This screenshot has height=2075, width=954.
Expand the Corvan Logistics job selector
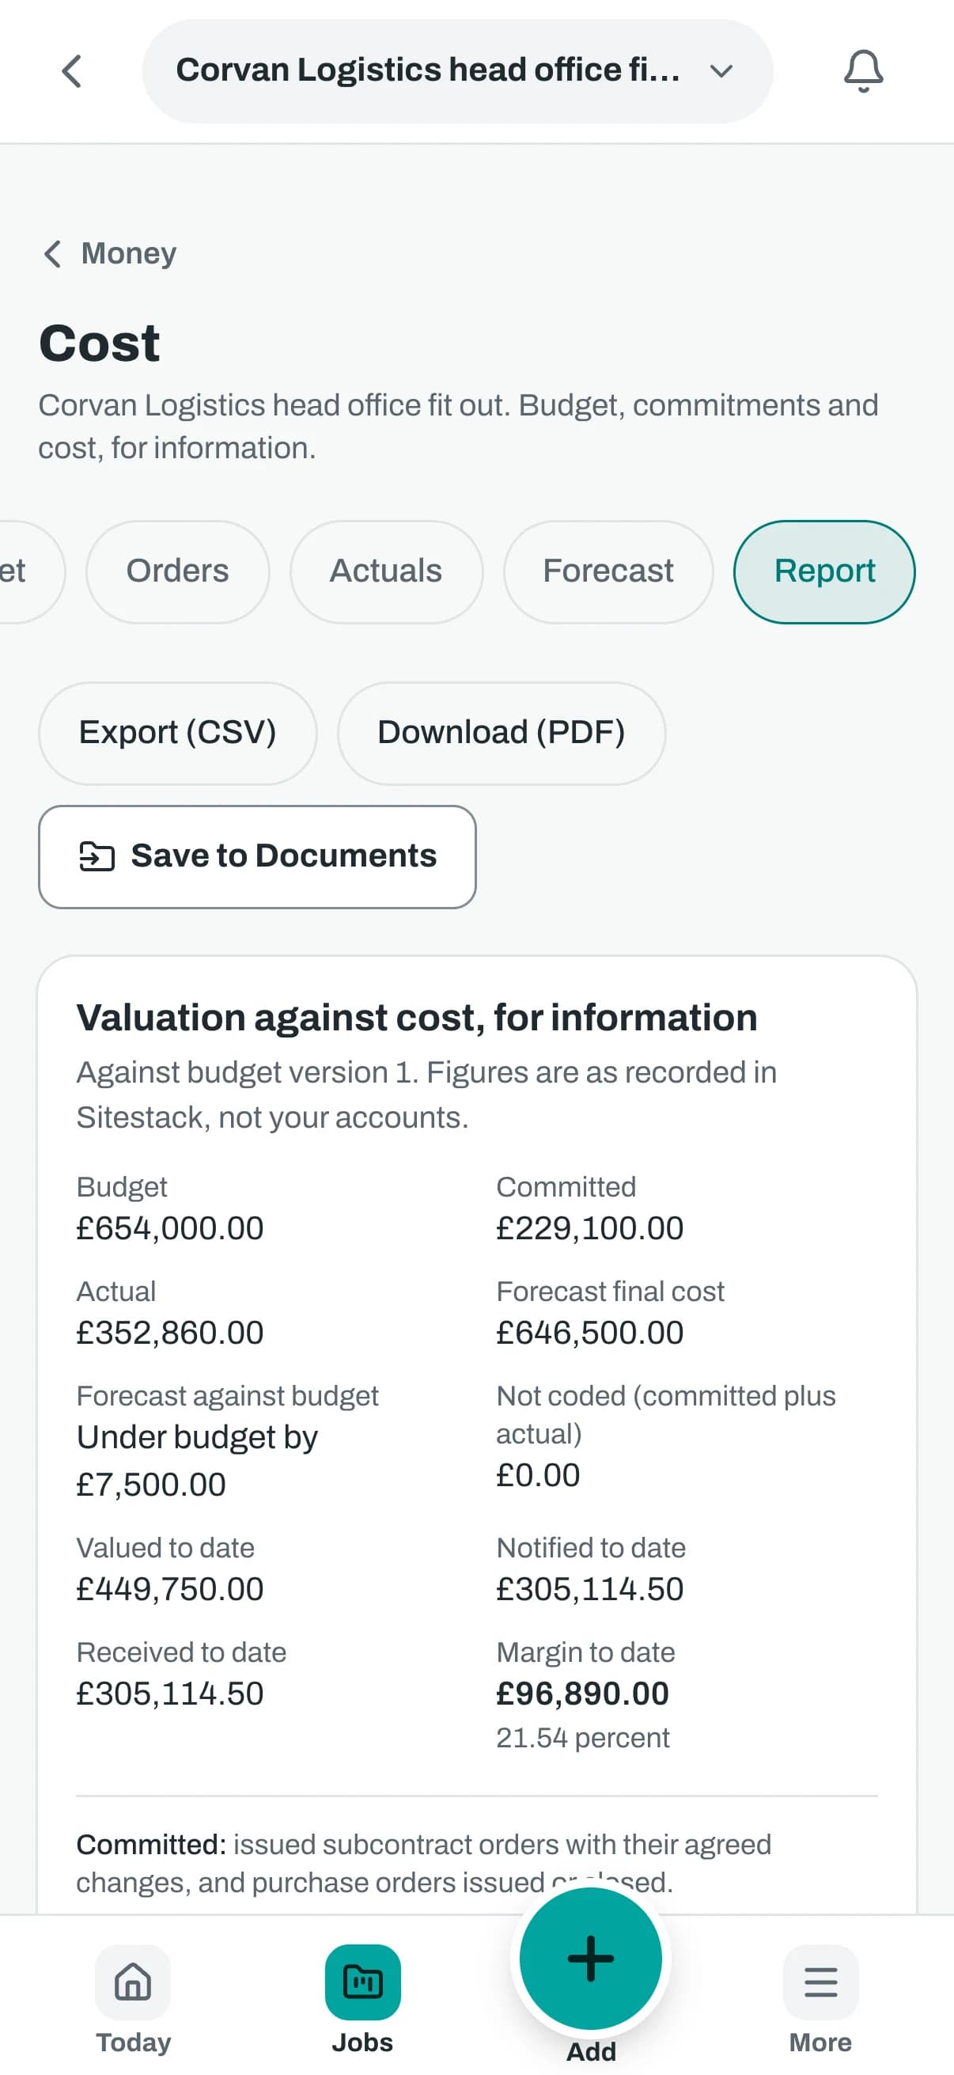click(457, 71)
